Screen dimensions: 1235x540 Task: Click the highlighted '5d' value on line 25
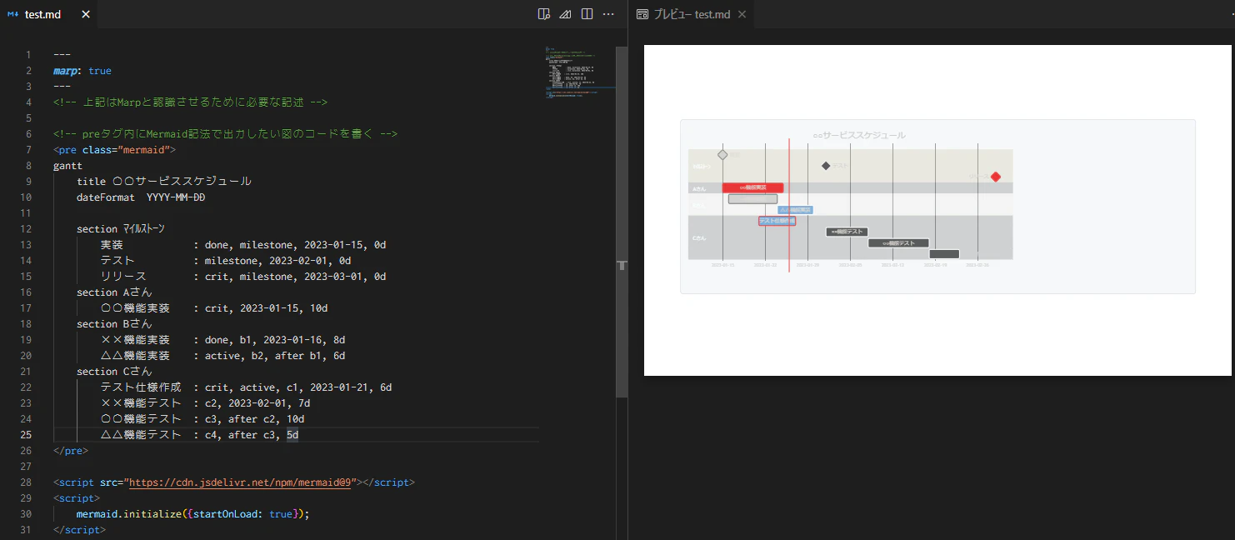pyautogui.click(x=292, y=435)
